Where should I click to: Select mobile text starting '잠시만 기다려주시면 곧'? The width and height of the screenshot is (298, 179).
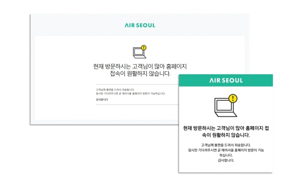pyautogui.click(x=226, y=150)
